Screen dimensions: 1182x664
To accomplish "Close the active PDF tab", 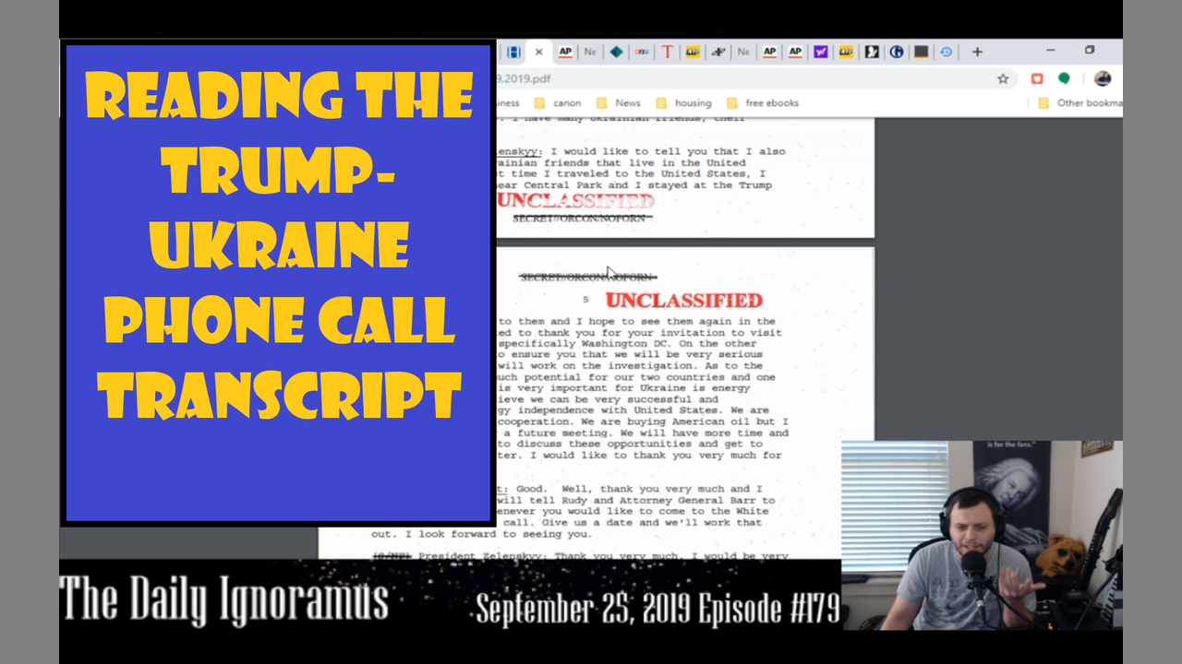I will [539, 52].
